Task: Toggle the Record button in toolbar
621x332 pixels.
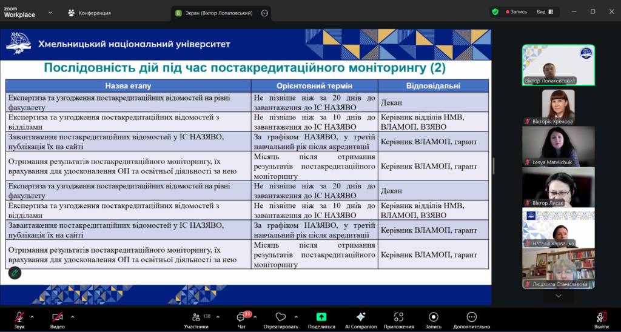Action: tap(433, 317)
